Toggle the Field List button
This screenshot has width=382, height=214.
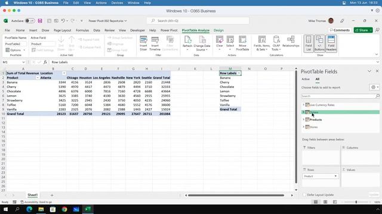click(x=309, y=43)
